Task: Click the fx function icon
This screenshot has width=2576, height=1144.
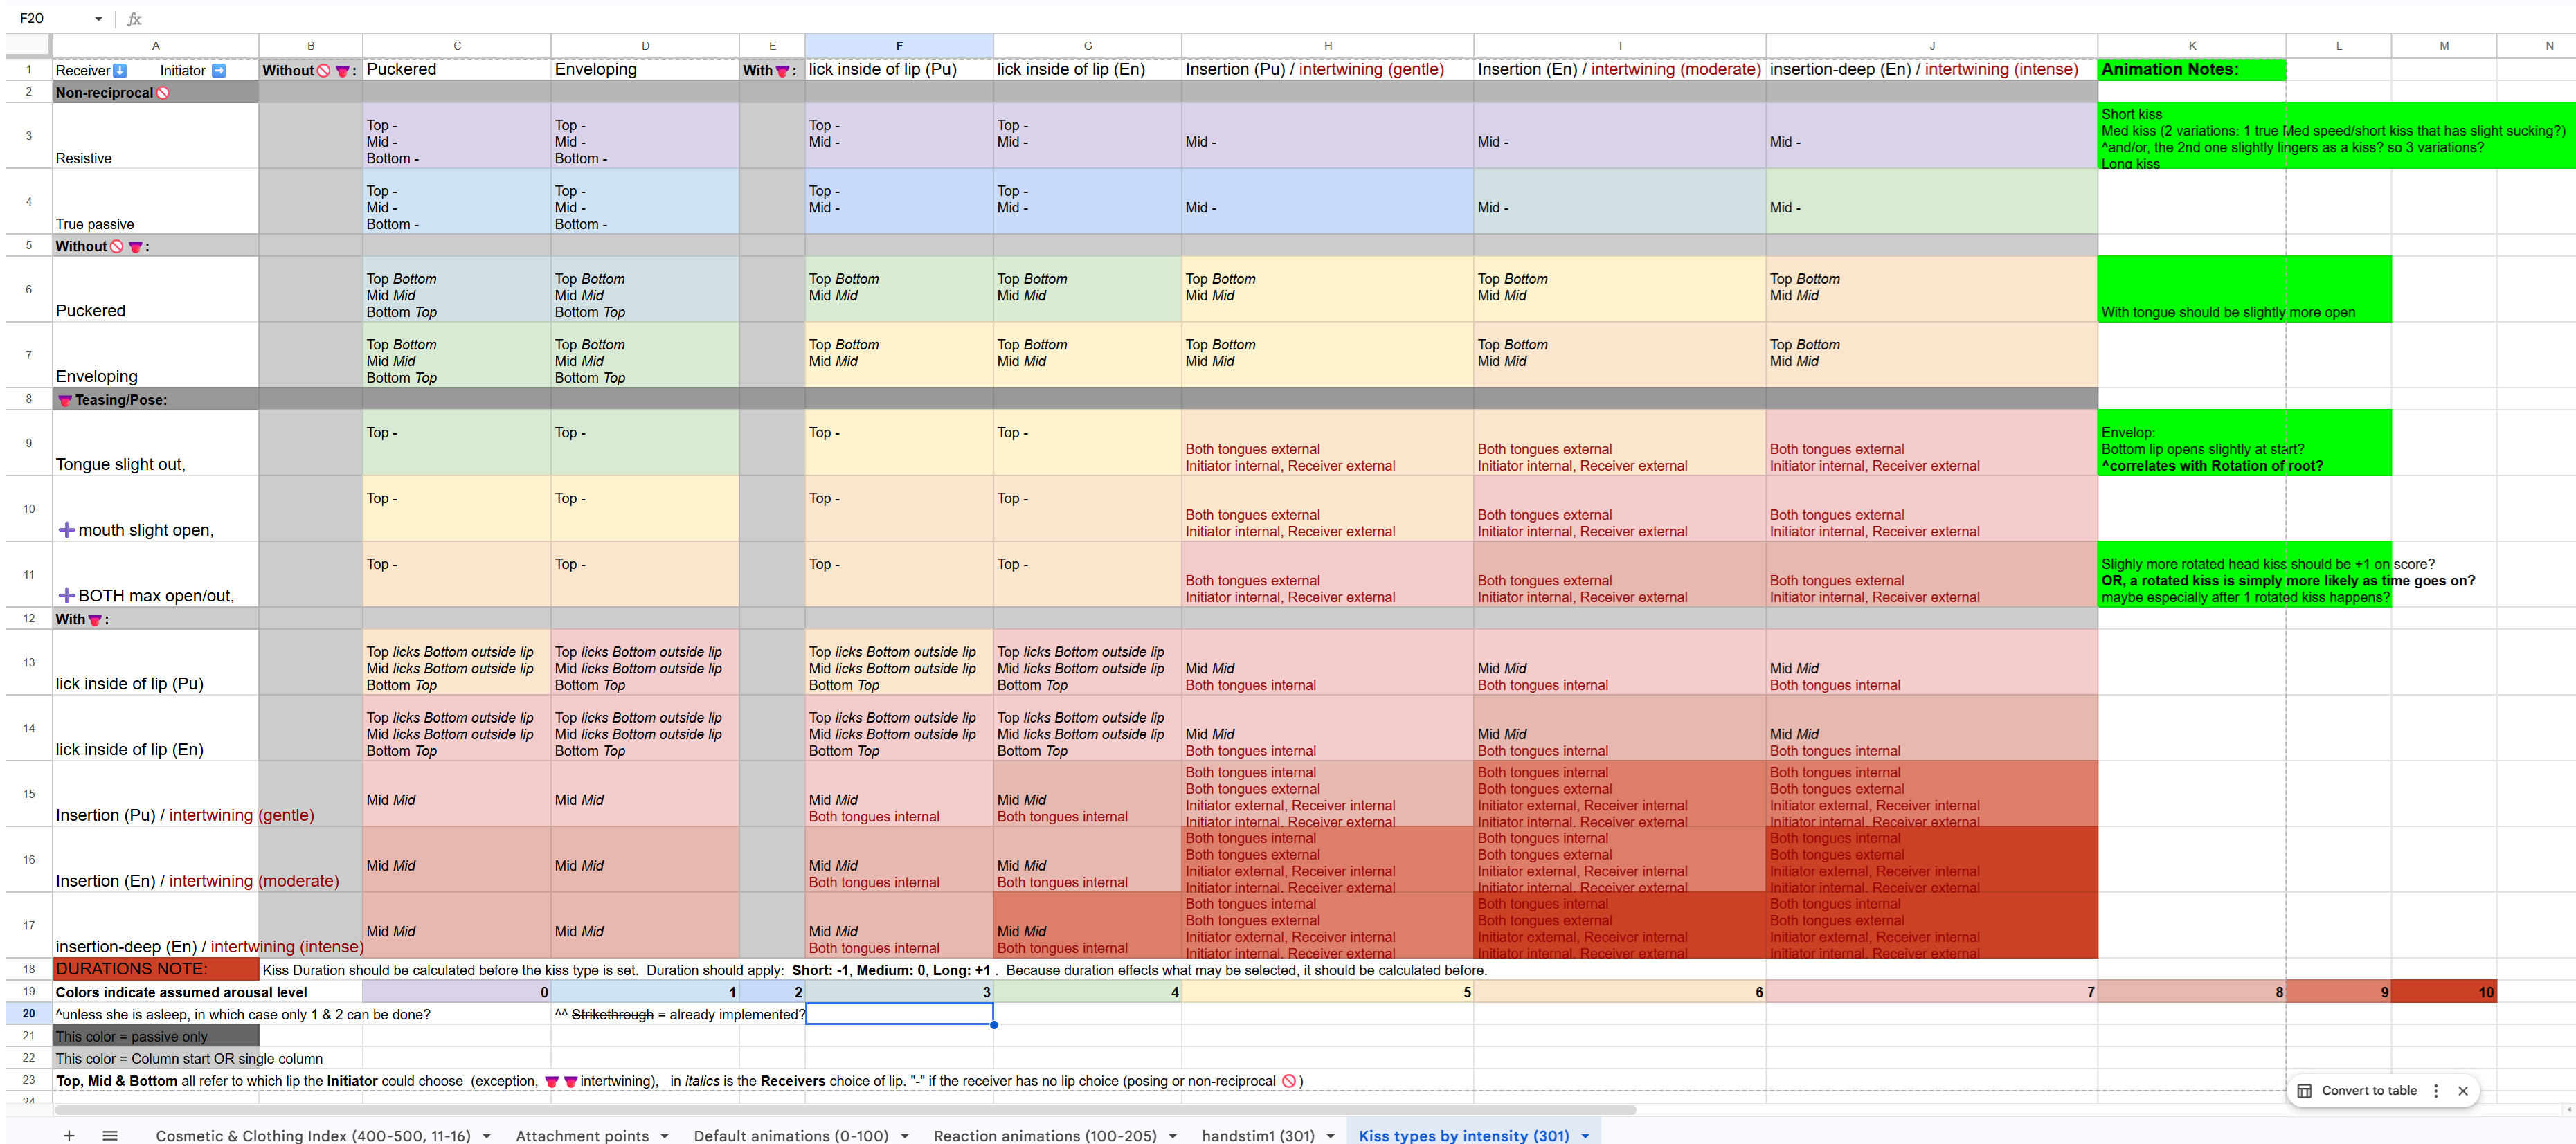Action: click(134, 18)
